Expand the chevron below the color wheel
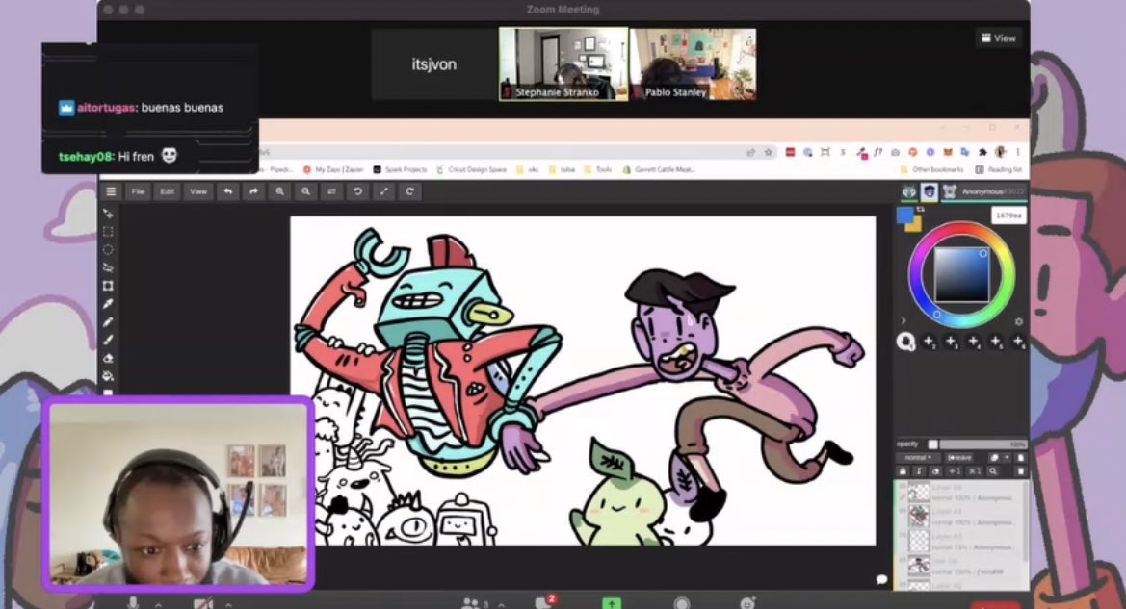 coord(903,320)
